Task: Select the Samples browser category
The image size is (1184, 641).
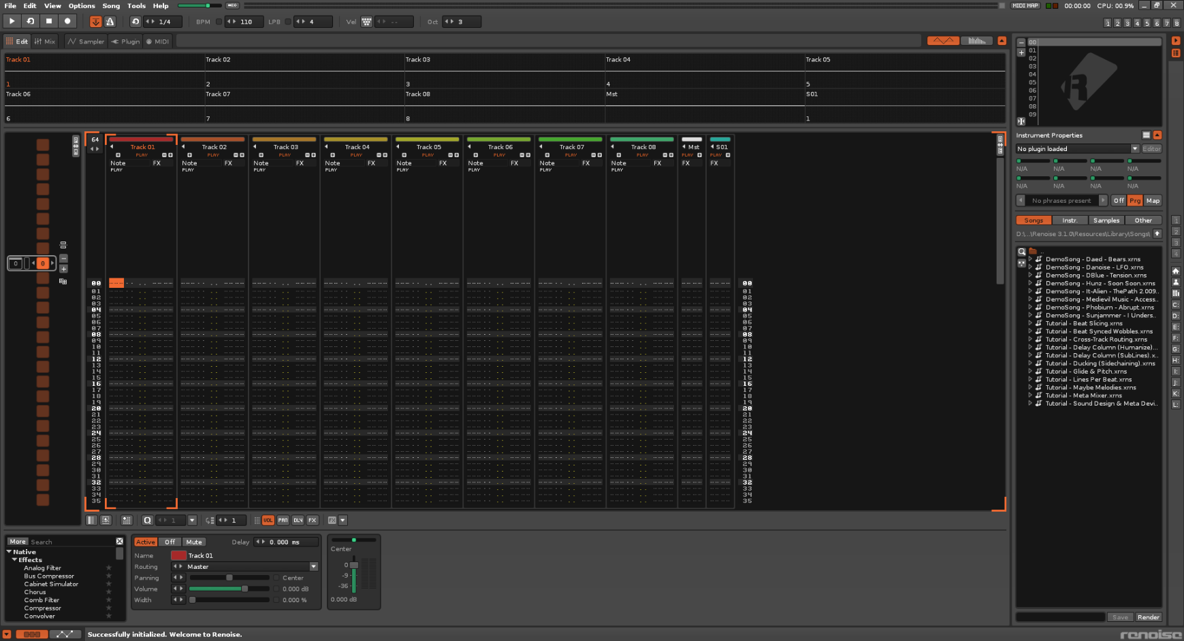Action: click(x=1106, y=220)
